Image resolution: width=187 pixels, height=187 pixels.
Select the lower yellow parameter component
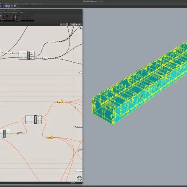point(50,137)
